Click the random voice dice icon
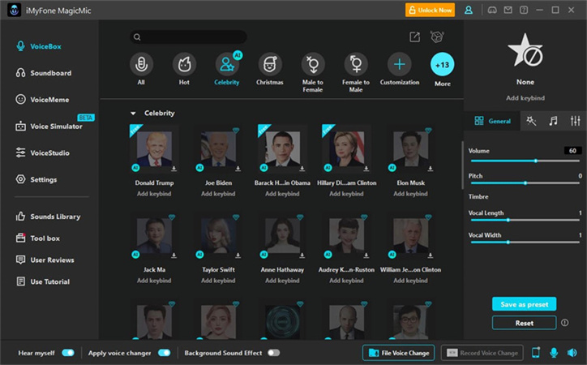 click(x=437, y=36)
